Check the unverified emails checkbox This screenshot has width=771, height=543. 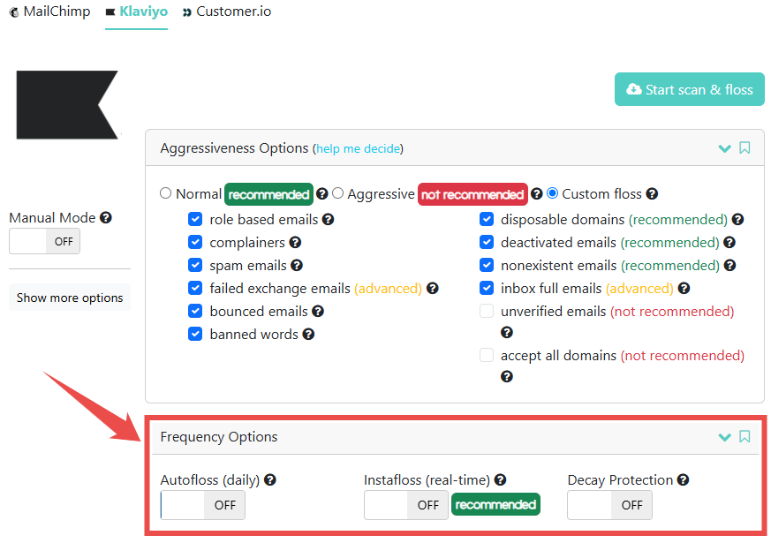pos(487,311)
